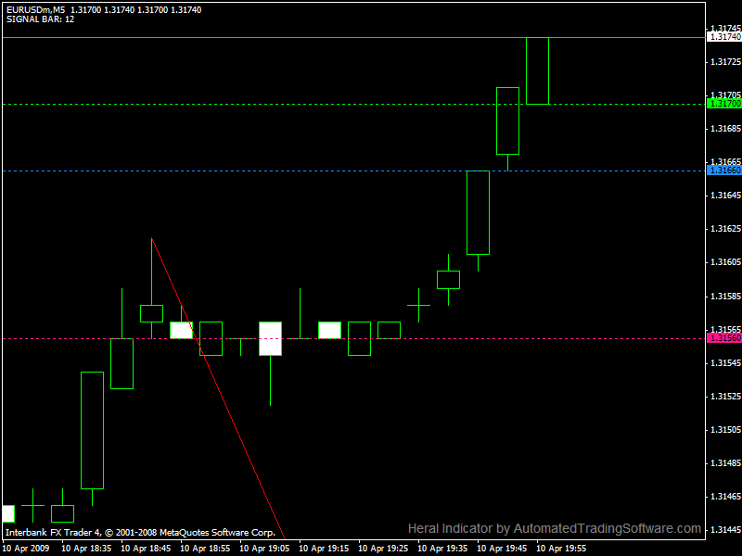
Task: Click the blue 1.31660 price label
Action: point(724,171)
